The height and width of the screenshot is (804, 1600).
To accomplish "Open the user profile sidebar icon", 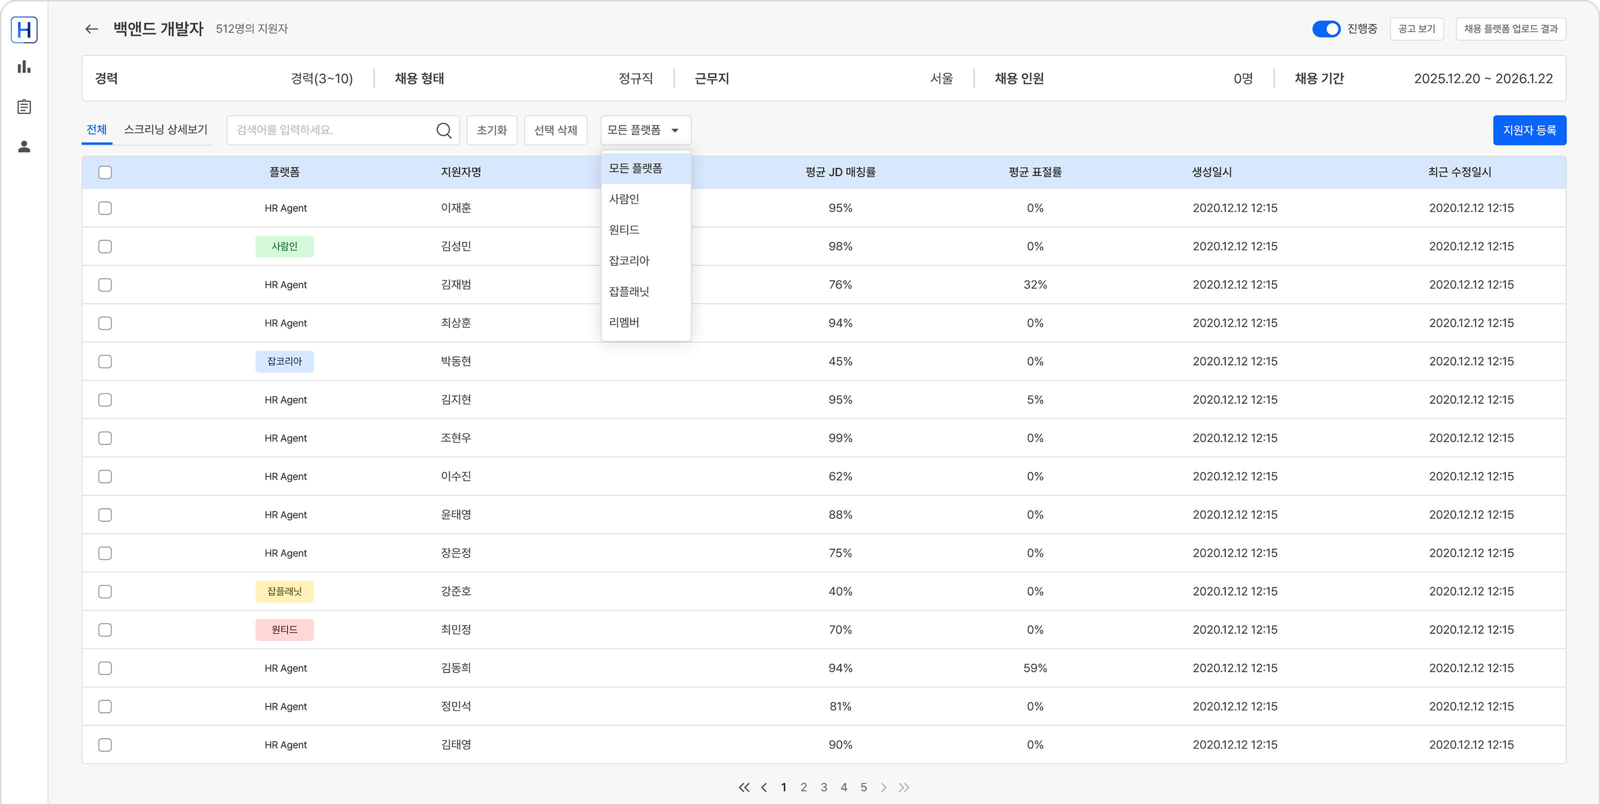I will pos(24,146).
